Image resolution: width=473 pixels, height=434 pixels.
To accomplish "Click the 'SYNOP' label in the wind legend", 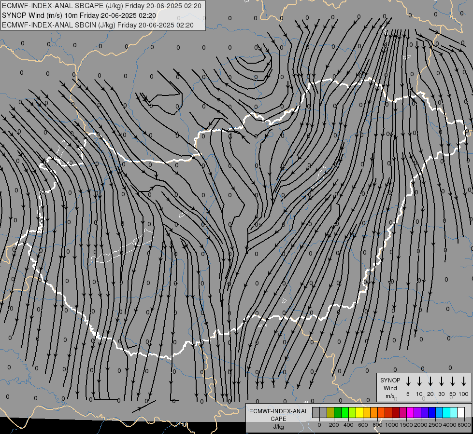I will click(x=390, y=380).
